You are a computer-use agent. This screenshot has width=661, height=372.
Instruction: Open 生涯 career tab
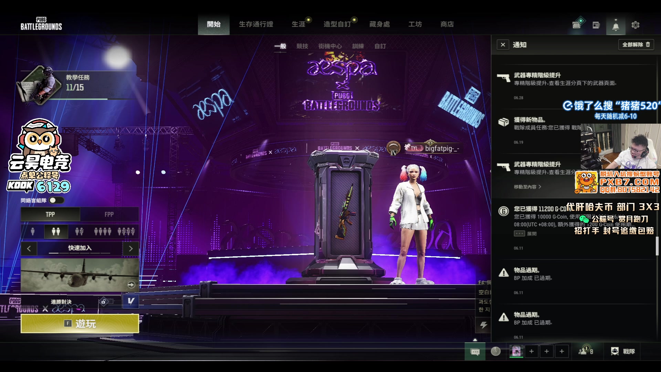tap(298, 24)
